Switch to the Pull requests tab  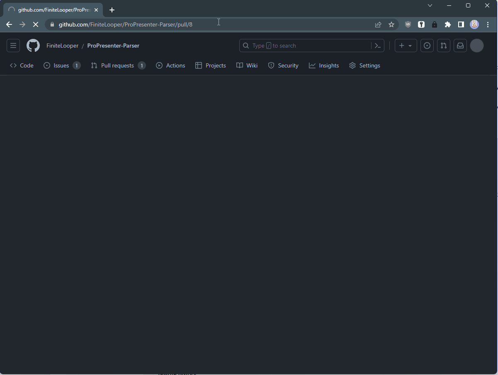tap(118, 65)
